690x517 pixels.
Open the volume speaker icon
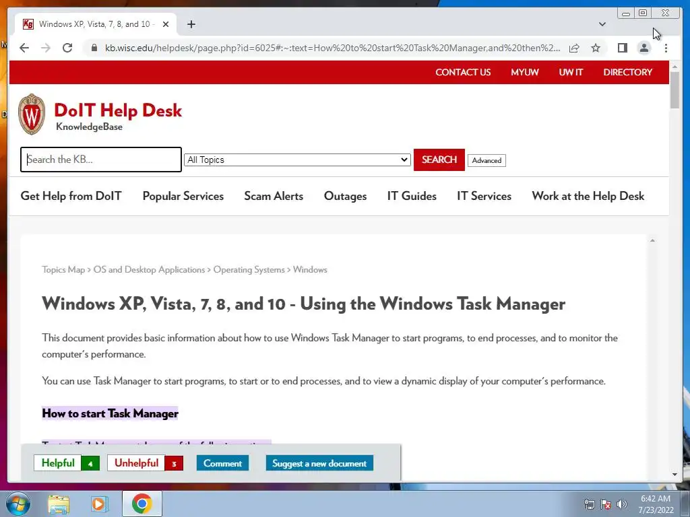click(622, 504)
